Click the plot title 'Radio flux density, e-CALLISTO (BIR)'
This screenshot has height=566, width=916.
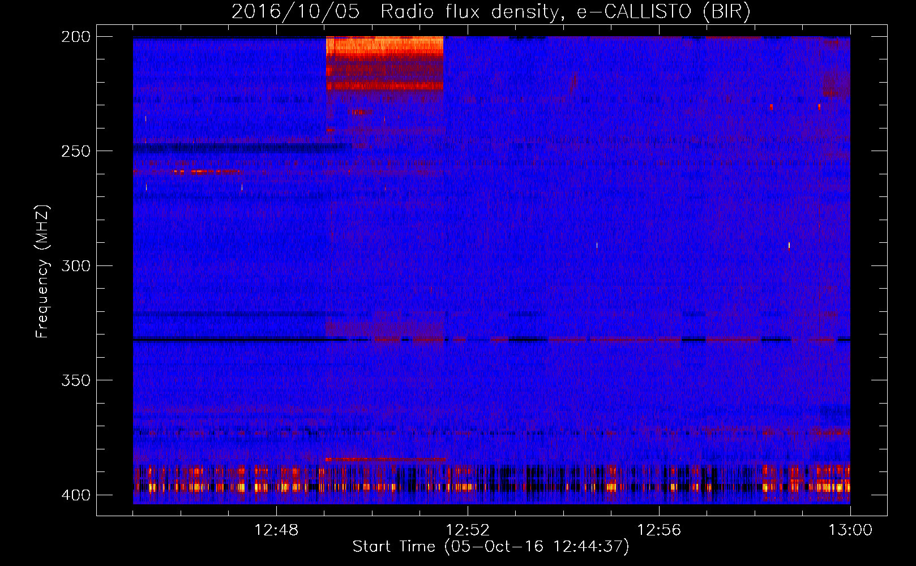(x=565, y=11)
